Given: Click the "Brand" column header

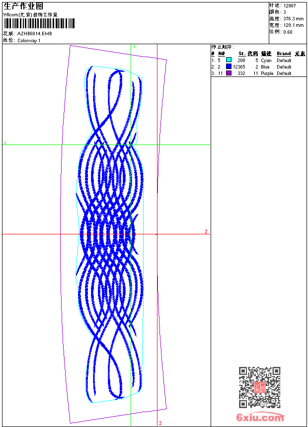Looking at the screenshot, I should coord(284,54).
